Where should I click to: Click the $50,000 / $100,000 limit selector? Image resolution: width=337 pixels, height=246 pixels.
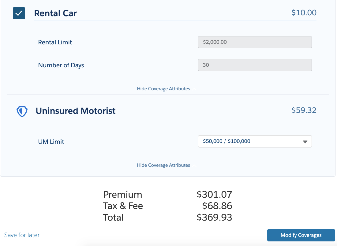255,141
